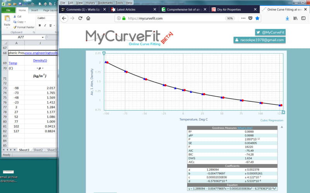Click Copy in Excel clipboard group
Image resolution: width=310 pixels, height=193 pixels.
coord(18,22)
